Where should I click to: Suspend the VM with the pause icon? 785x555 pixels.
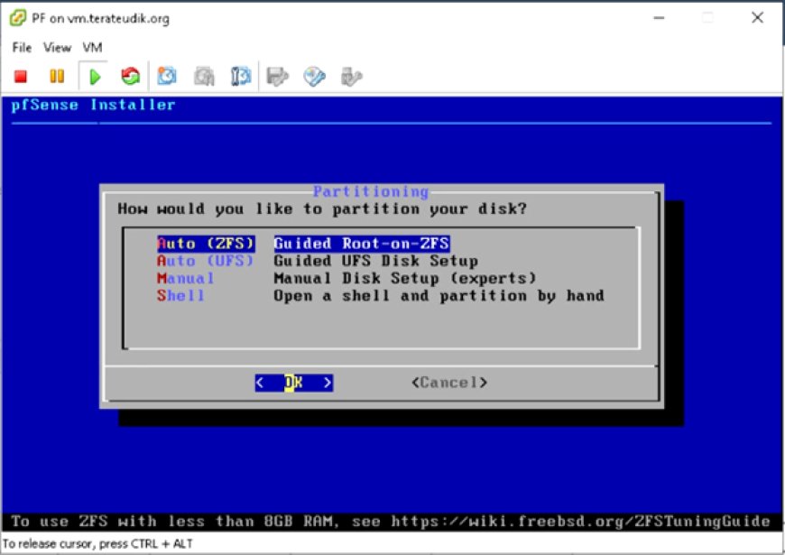[57, 77]
